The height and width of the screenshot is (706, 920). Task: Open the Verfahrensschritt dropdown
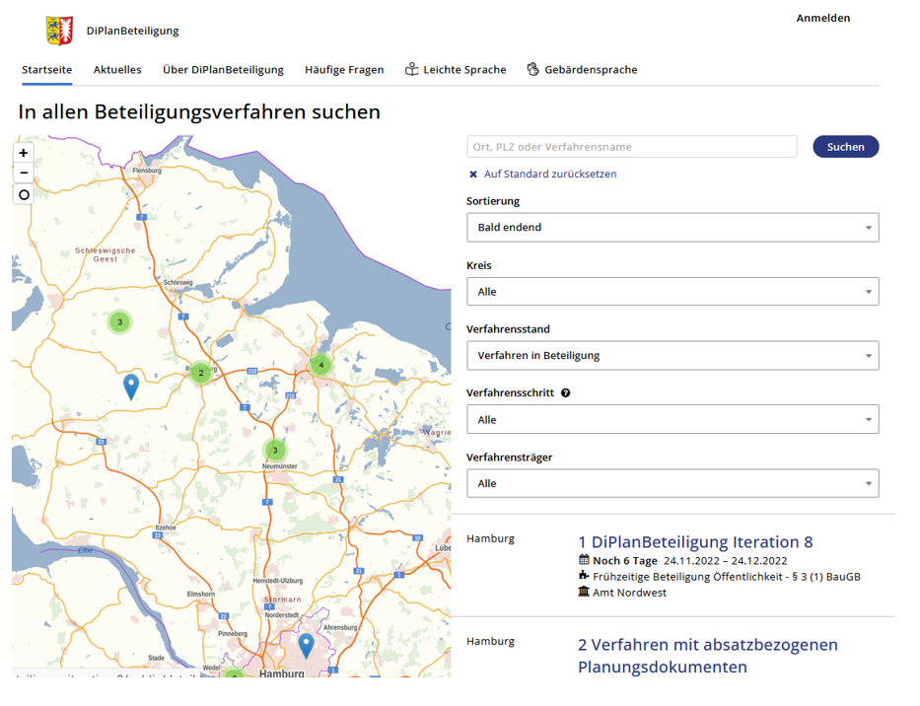[672, 419]
